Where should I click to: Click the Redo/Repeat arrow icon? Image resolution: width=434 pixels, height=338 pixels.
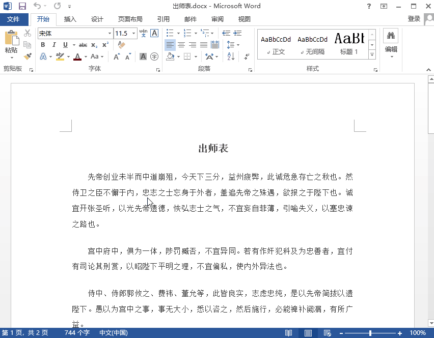[x=57, y=6]
